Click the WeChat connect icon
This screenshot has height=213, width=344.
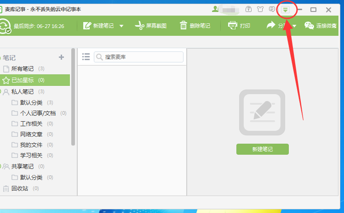309,25
